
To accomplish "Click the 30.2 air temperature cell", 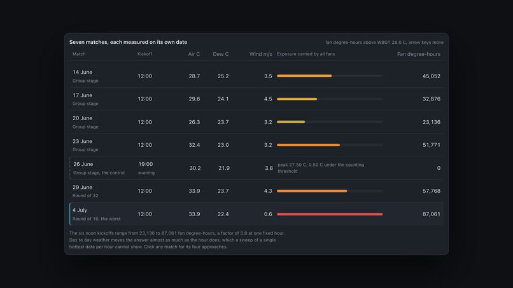I will click(195, 168).
